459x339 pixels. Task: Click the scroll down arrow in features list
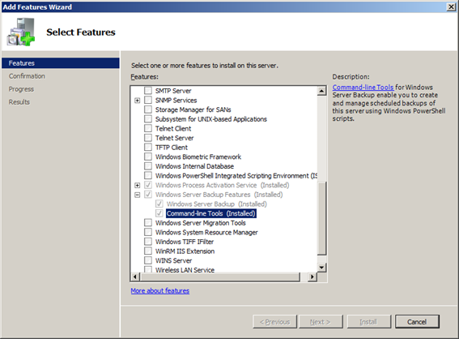click(x=321, y=267)
